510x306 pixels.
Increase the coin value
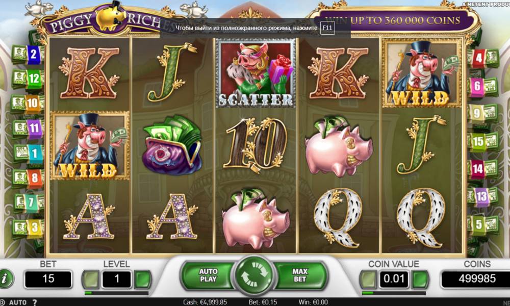point(420,279)
